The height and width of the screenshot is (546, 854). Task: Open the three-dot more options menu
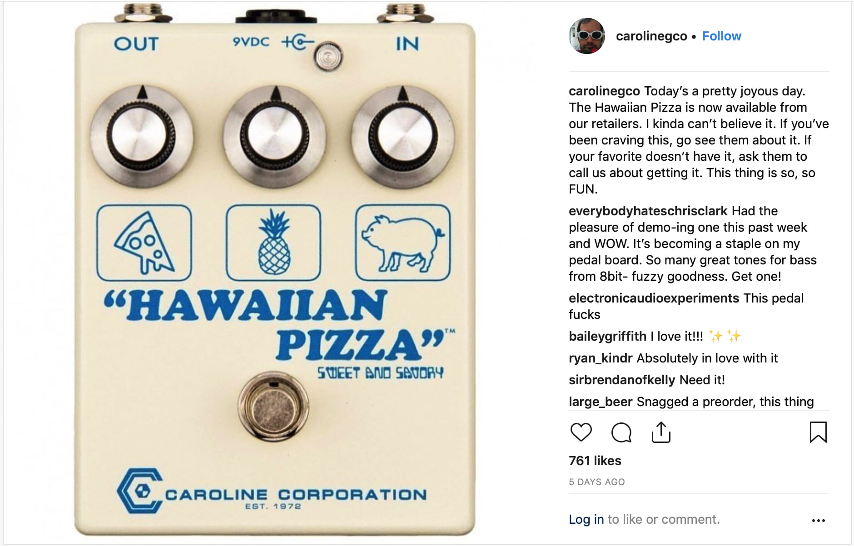[818, 520]
